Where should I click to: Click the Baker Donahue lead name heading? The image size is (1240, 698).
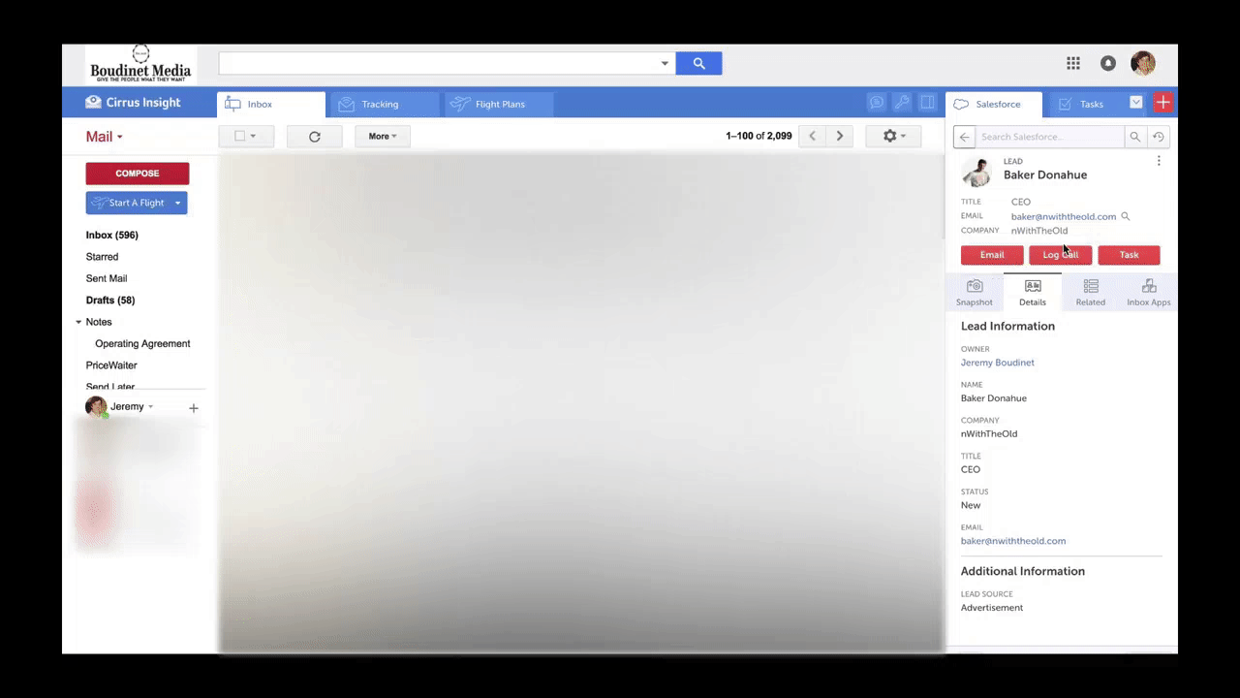tap(1045, 174)
